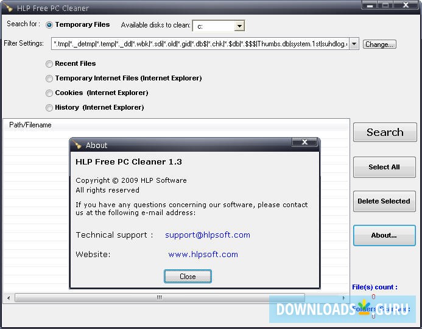The image size is (422, 329).
Task: Close the HLP Free PC Cleaner main window
Action: pyautogui.click(x=406, y=5)
